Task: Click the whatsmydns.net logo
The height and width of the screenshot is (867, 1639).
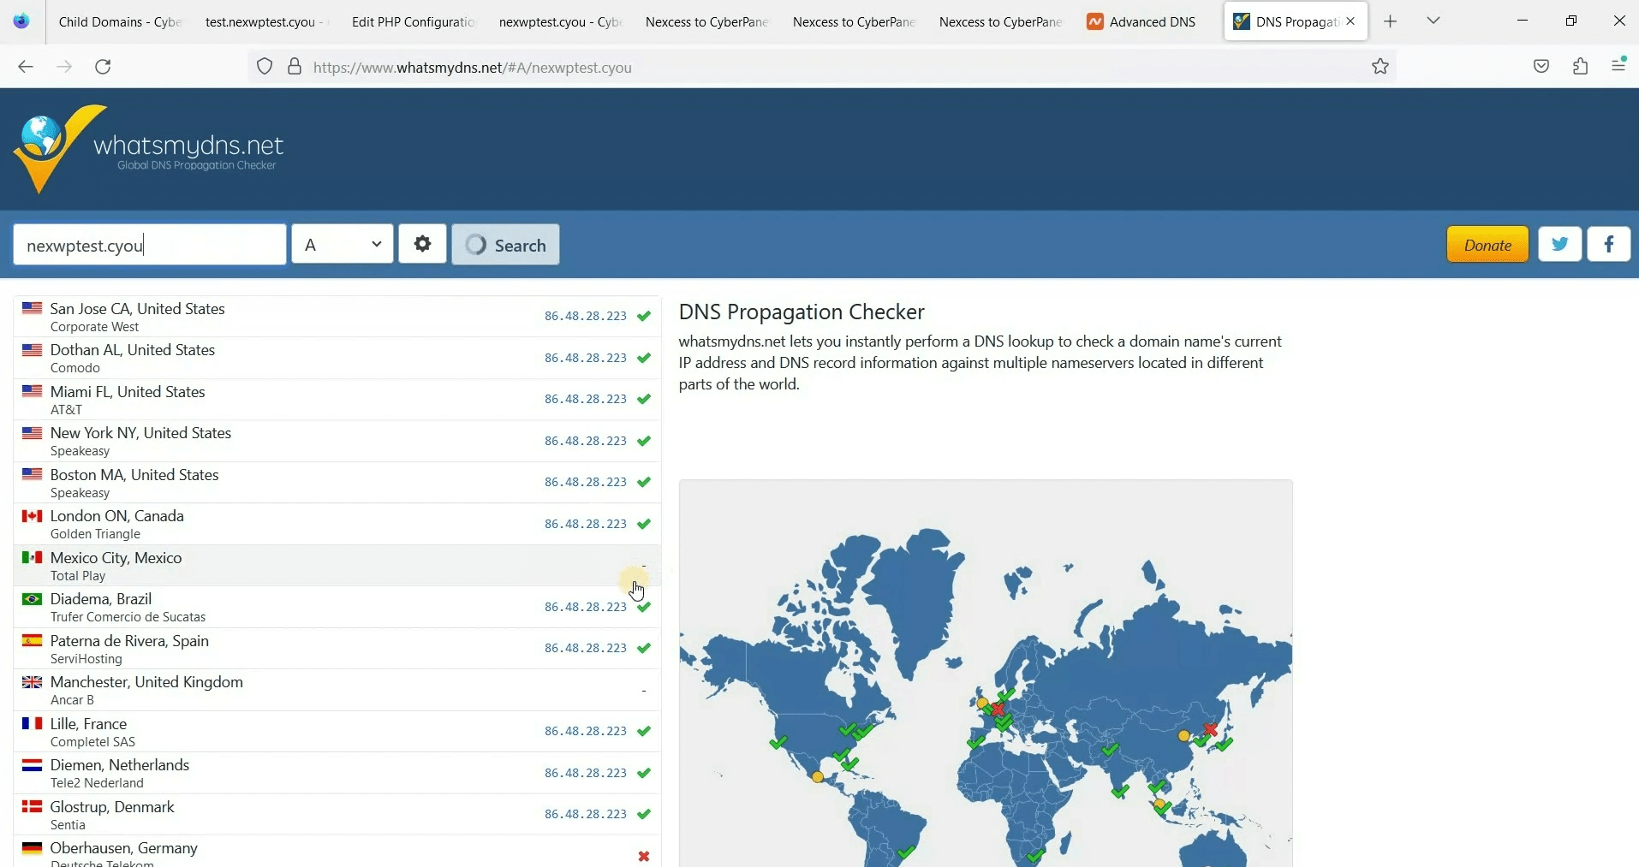Action: (148, 149)
